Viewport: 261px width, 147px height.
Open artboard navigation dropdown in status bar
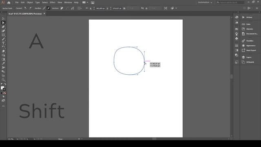pos(35,139)
